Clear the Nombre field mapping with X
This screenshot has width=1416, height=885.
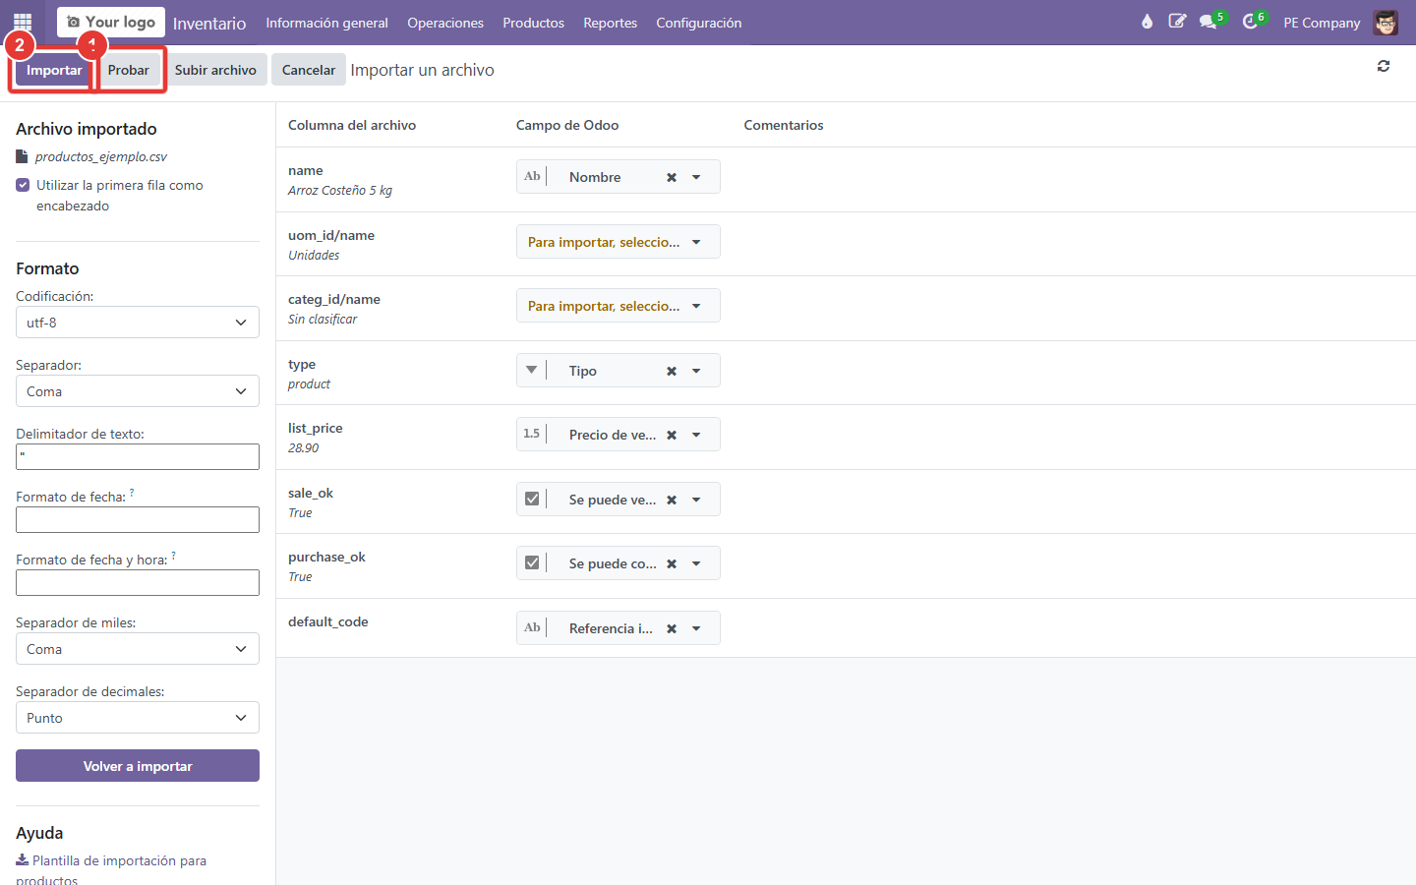point(672,178)
